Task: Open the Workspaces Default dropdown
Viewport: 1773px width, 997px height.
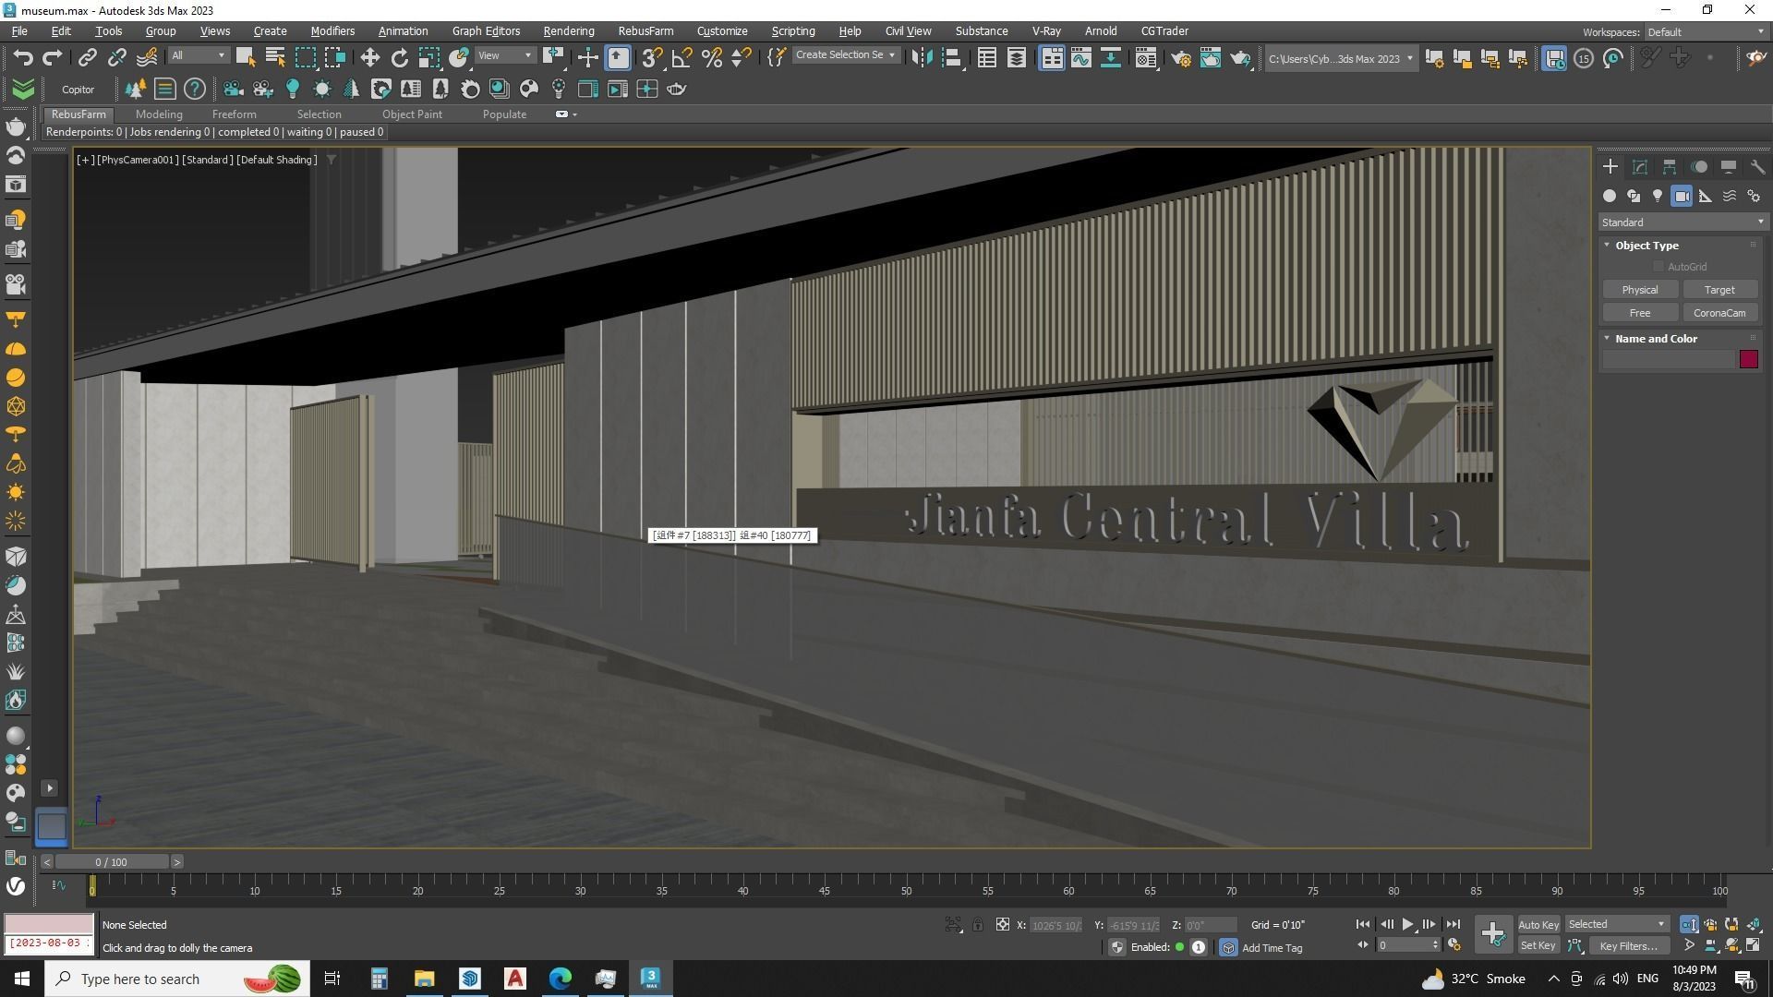Action: (x=1705, y=32)
